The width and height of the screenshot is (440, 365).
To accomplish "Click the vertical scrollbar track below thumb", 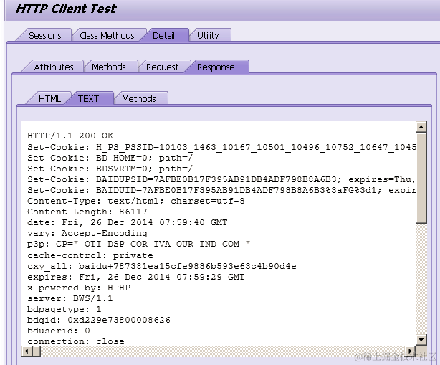I will click(421, 279).
